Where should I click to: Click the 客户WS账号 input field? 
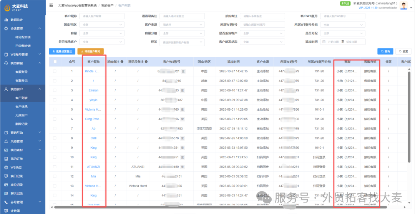(x=343, y=16)
